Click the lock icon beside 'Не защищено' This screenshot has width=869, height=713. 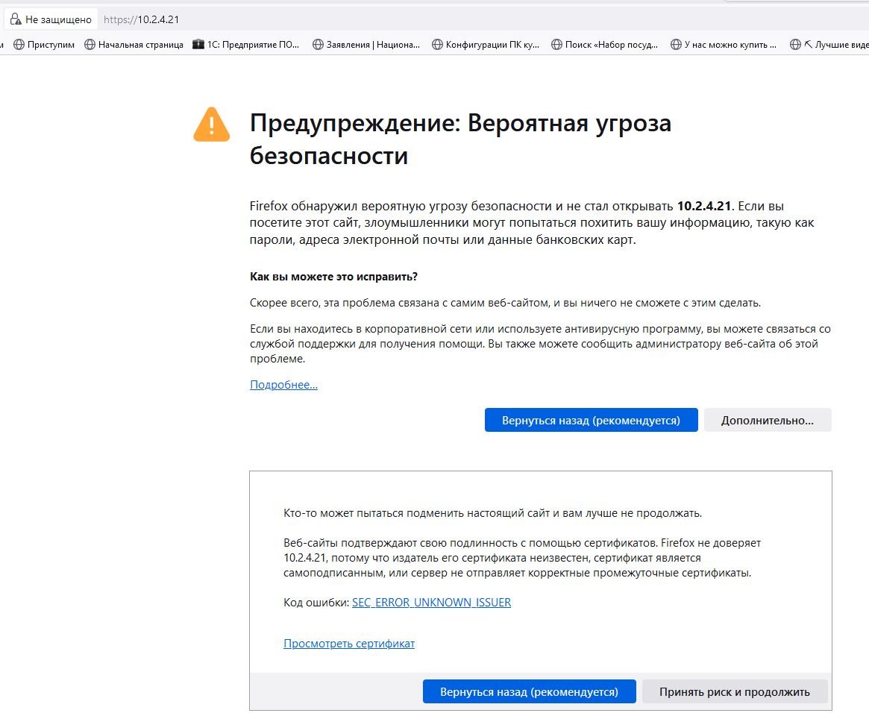click(16, 19)
